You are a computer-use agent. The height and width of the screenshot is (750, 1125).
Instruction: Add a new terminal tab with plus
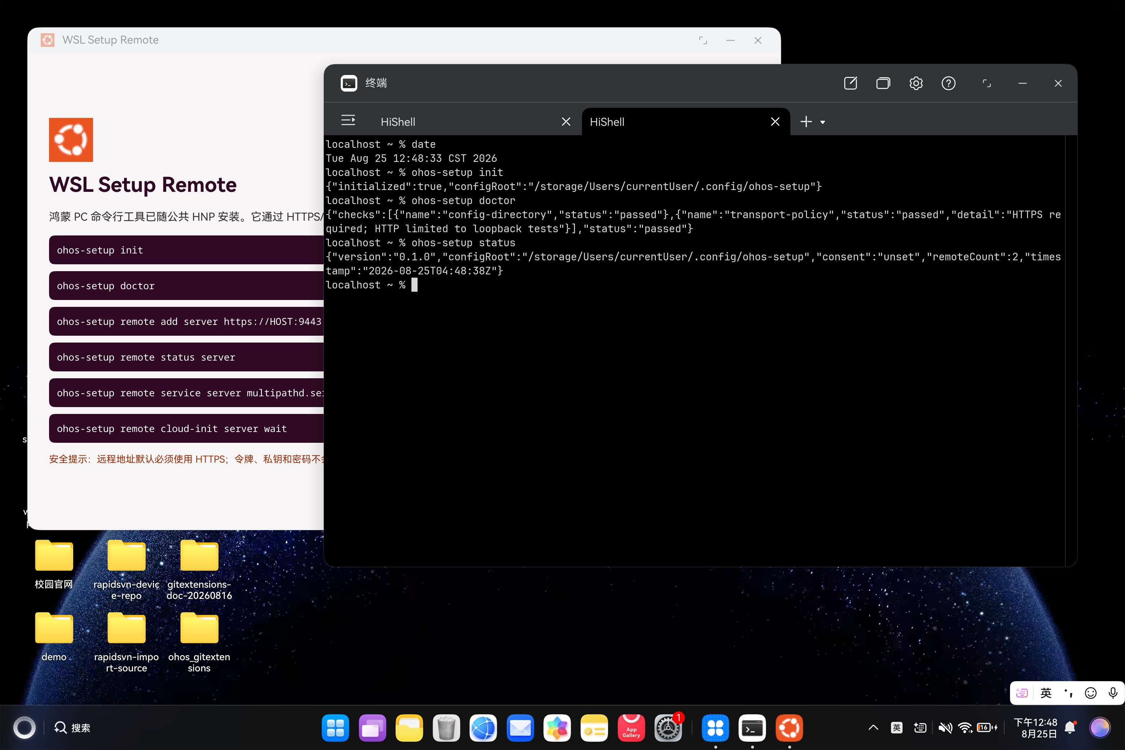coord(806,122)
